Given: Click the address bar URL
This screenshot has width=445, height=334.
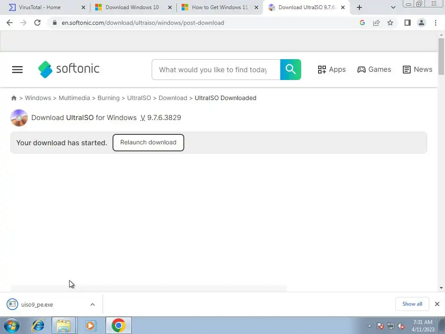Looking at the screenshot, I should point(143,23).
